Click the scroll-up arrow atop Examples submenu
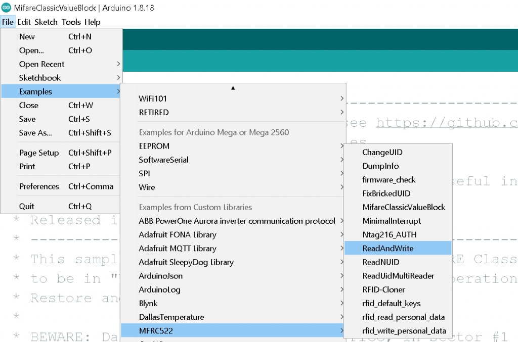 coord(233,88)
